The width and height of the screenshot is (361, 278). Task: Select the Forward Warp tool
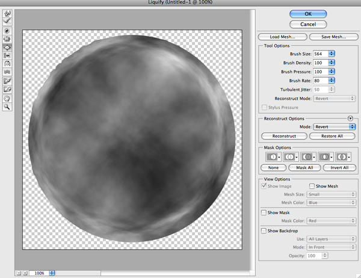pyautogui.click(x=7, y=13)
